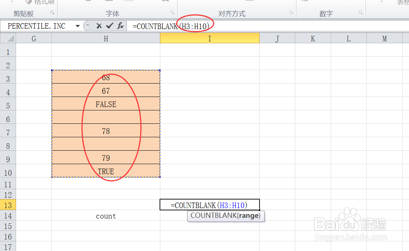Open the Insert Function fx icon
Viewport: 409px width, 251px height.
coord(120,26)
